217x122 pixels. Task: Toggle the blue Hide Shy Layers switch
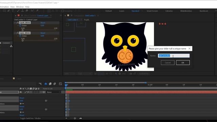[x=46, y=84]
